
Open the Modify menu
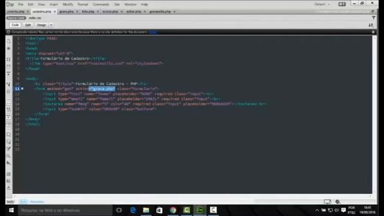click(x=68, y=4)
